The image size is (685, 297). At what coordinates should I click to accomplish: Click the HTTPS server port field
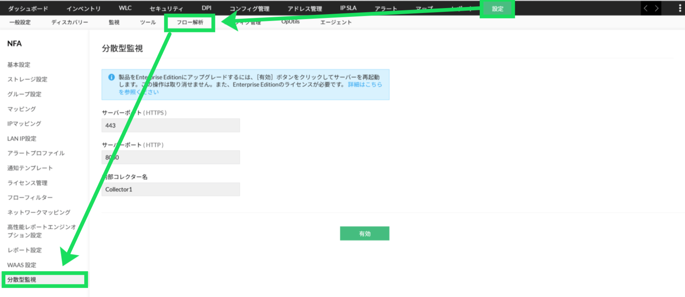point(171,125)
